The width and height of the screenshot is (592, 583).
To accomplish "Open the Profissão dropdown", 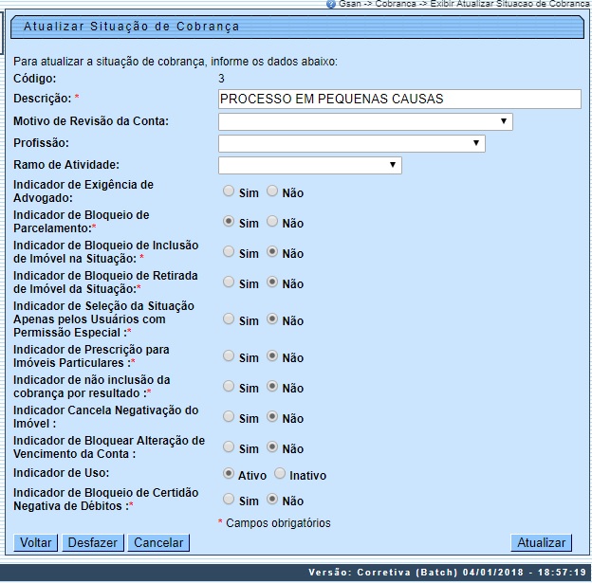I will (351, 143).
